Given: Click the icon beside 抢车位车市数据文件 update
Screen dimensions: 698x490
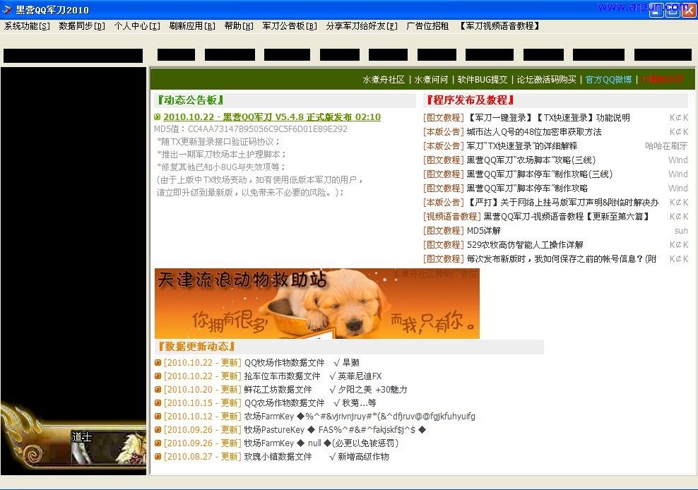Looking at the screenshot, I should pos(158,376).
